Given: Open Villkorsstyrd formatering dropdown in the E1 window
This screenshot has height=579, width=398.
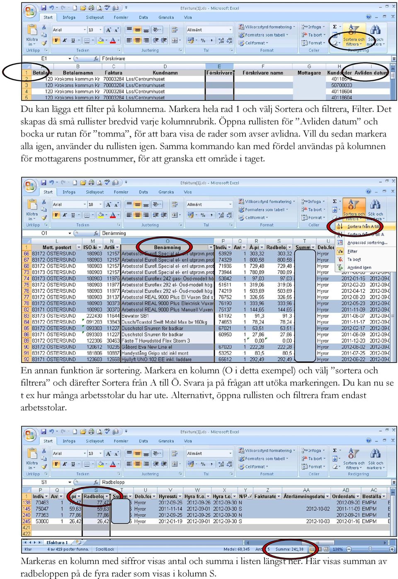Looking at the screenshot, I should tap(267, 27).
